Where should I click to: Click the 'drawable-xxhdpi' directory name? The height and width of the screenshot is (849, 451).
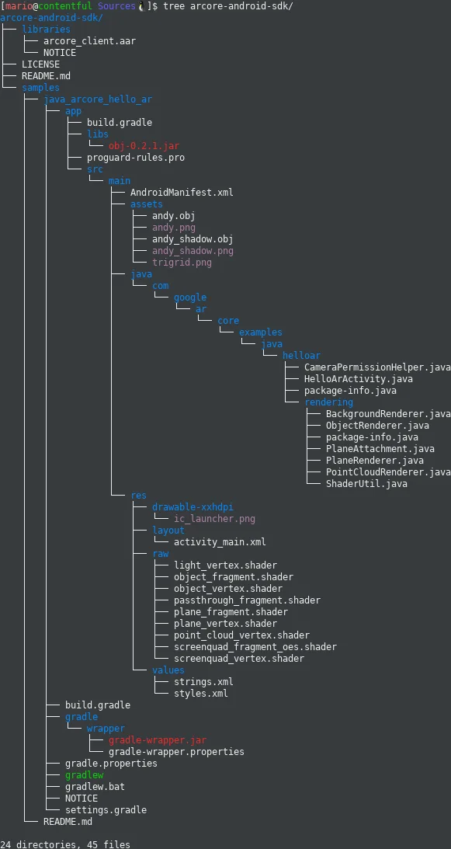pos(193,508)
